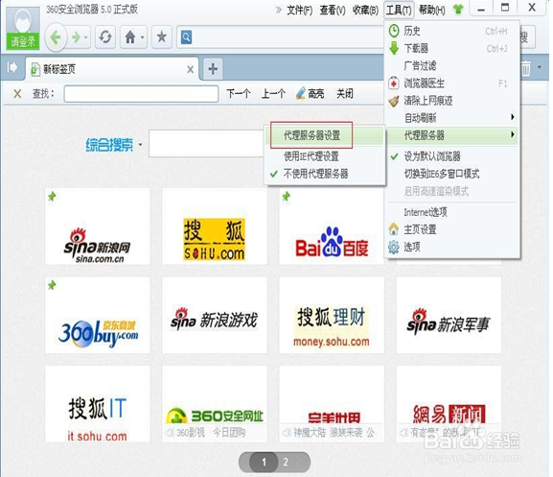Click the forward navigation arrow
This screenshot has height=477, width=553.
(x=76, y=36)
